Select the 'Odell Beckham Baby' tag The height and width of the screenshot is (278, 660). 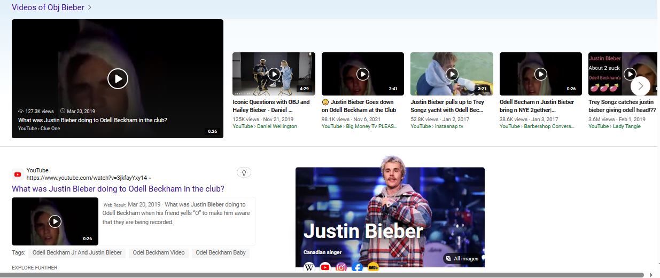coord(221,253)
